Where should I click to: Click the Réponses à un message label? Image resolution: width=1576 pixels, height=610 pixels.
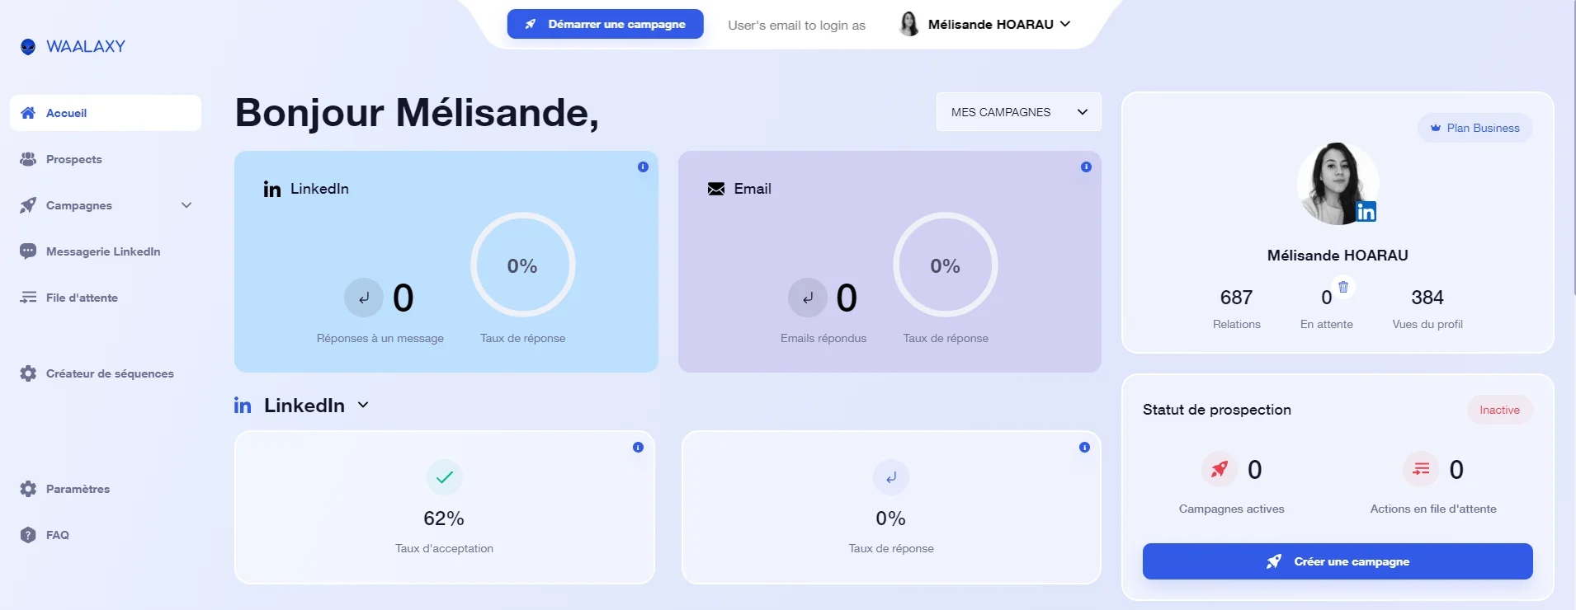pyautogui.click(x=380, y=338)
